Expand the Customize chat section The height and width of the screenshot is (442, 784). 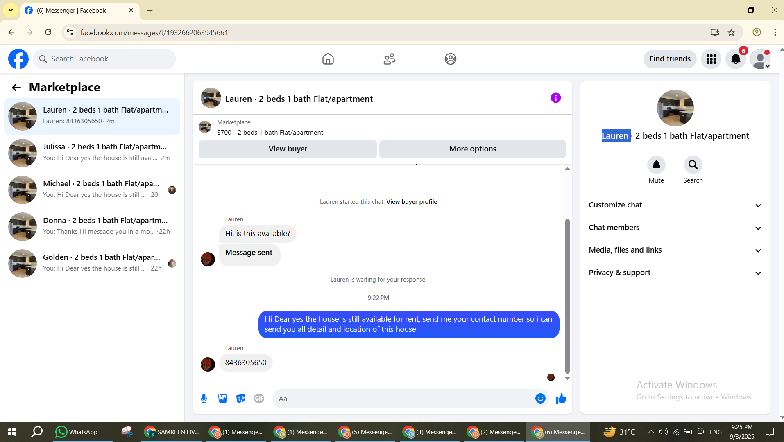pyautogui.click(x=675, y=205)
